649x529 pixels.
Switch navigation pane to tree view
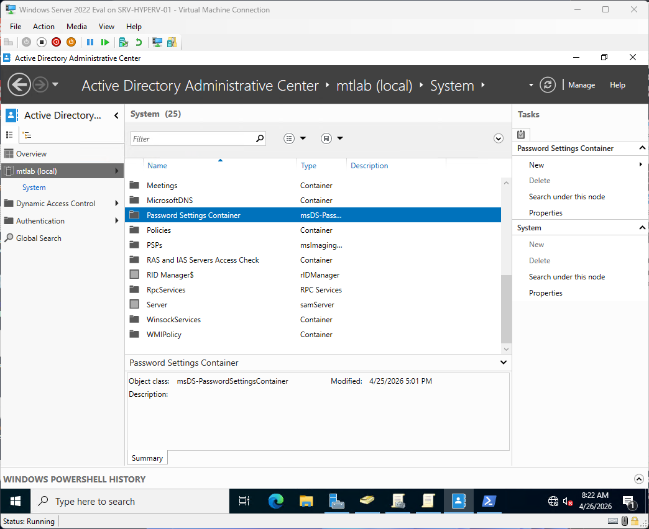[x=27, y=135]
